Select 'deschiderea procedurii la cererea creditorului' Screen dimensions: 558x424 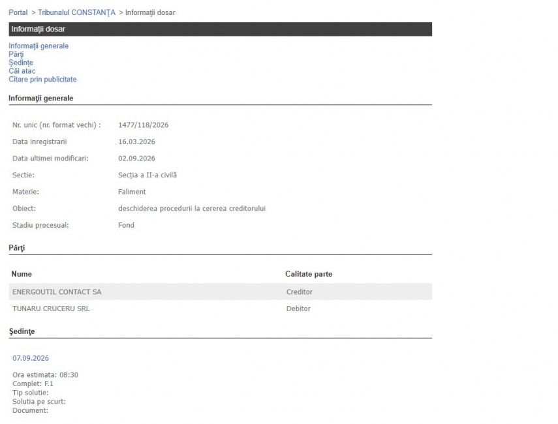coord(192,209)
